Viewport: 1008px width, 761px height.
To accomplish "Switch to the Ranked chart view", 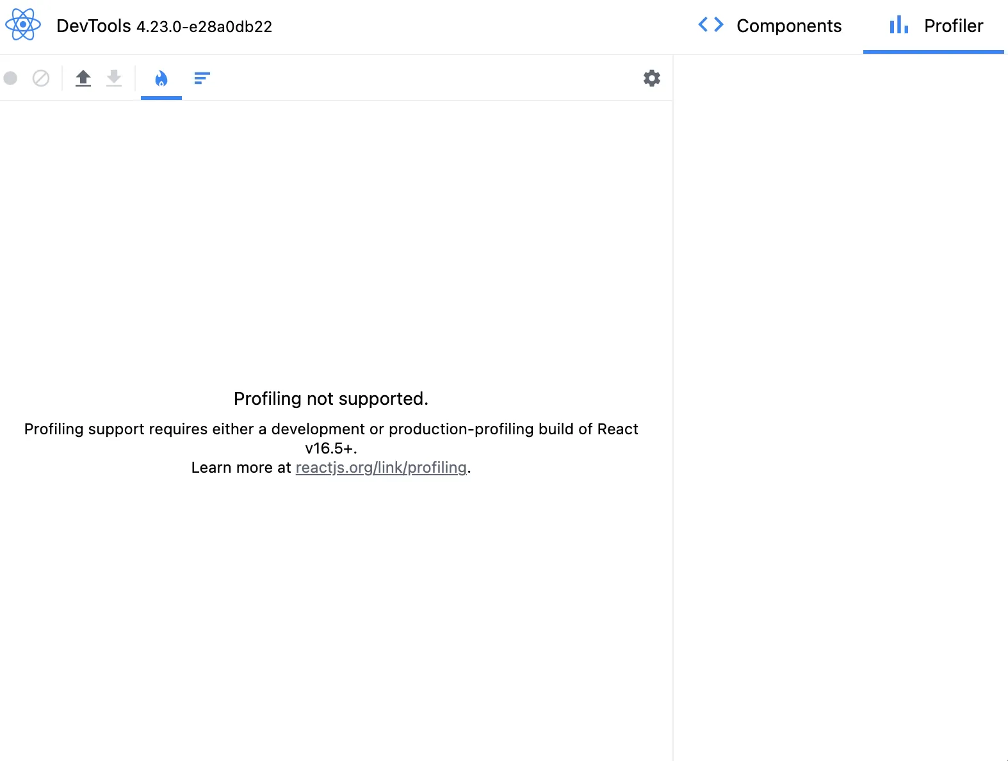I will click(x=202, y=78).
